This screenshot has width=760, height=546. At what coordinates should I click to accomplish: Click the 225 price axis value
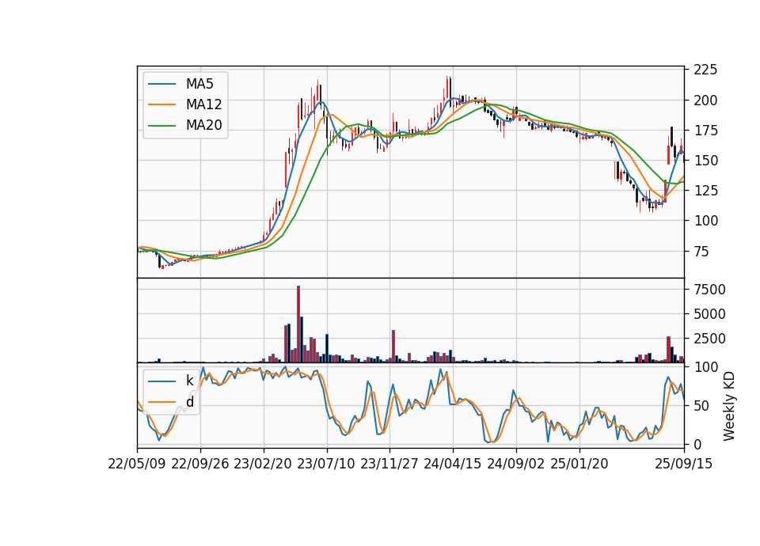[x=705, y=70]
